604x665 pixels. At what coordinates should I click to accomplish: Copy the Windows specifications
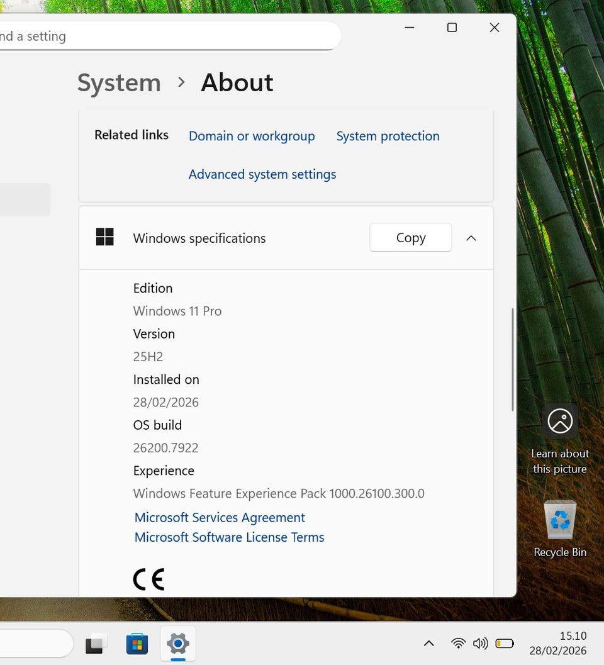point(410,238)
